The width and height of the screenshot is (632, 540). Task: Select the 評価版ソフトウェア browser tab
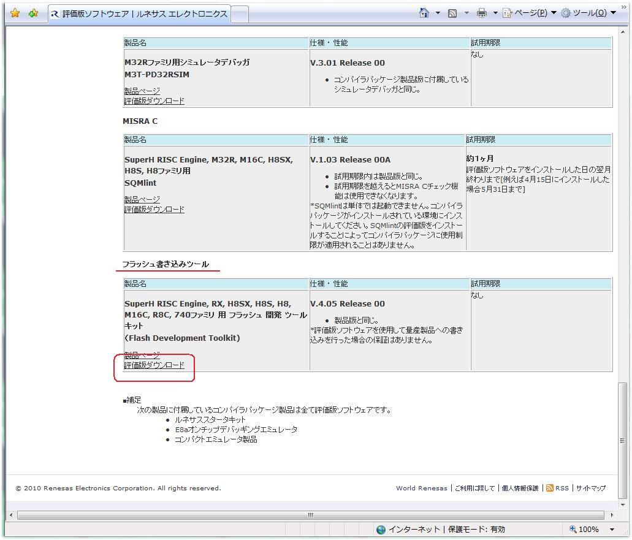pyautogui.click(x=139, y=14)
